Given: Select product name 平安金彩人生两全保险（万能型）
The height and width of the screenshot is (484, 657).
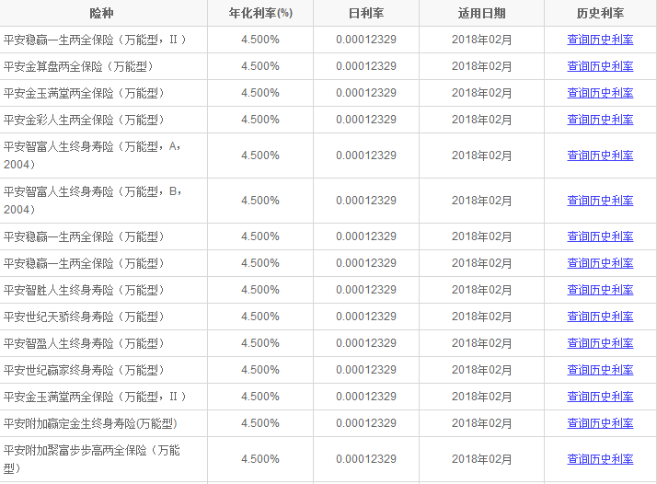Looking at the screenshot, I should click(84, 121).
